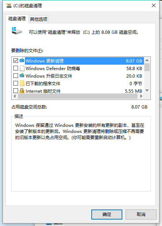This screenshot has width=162, height=226.
Task: Switch to the 其他选项 tab
Action: pos(39,19)
